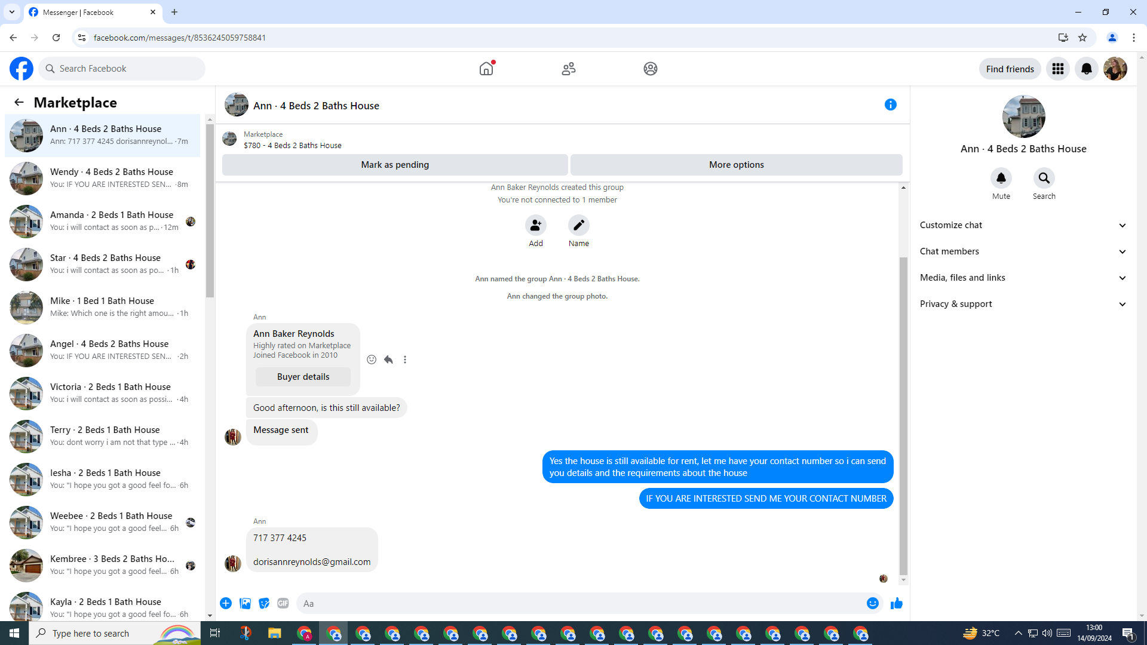Expand Media, files and links section

(1023, 278)
